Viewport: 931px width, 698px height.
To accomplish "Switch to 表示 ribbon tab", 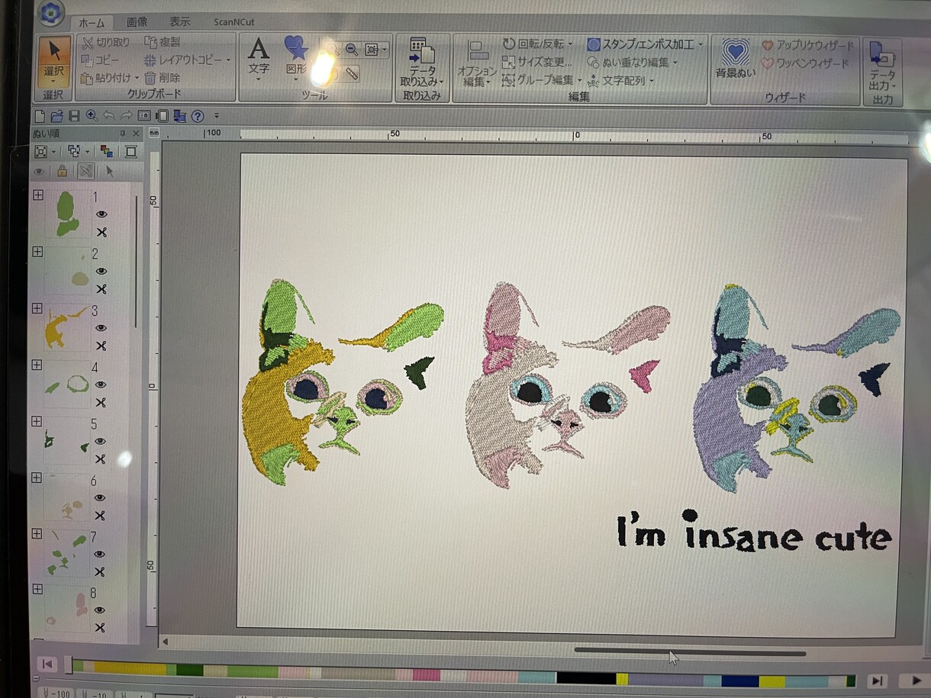I will (180, 22).
